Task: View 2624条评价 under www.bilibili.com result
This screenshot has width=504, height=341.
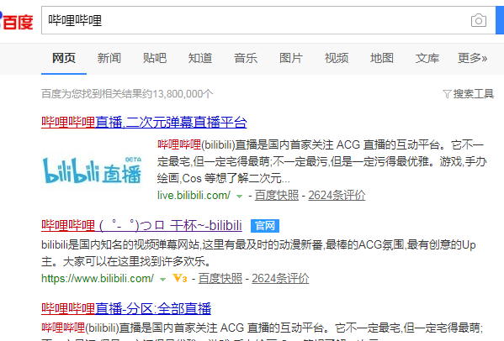Action: [x=280, y=278]
